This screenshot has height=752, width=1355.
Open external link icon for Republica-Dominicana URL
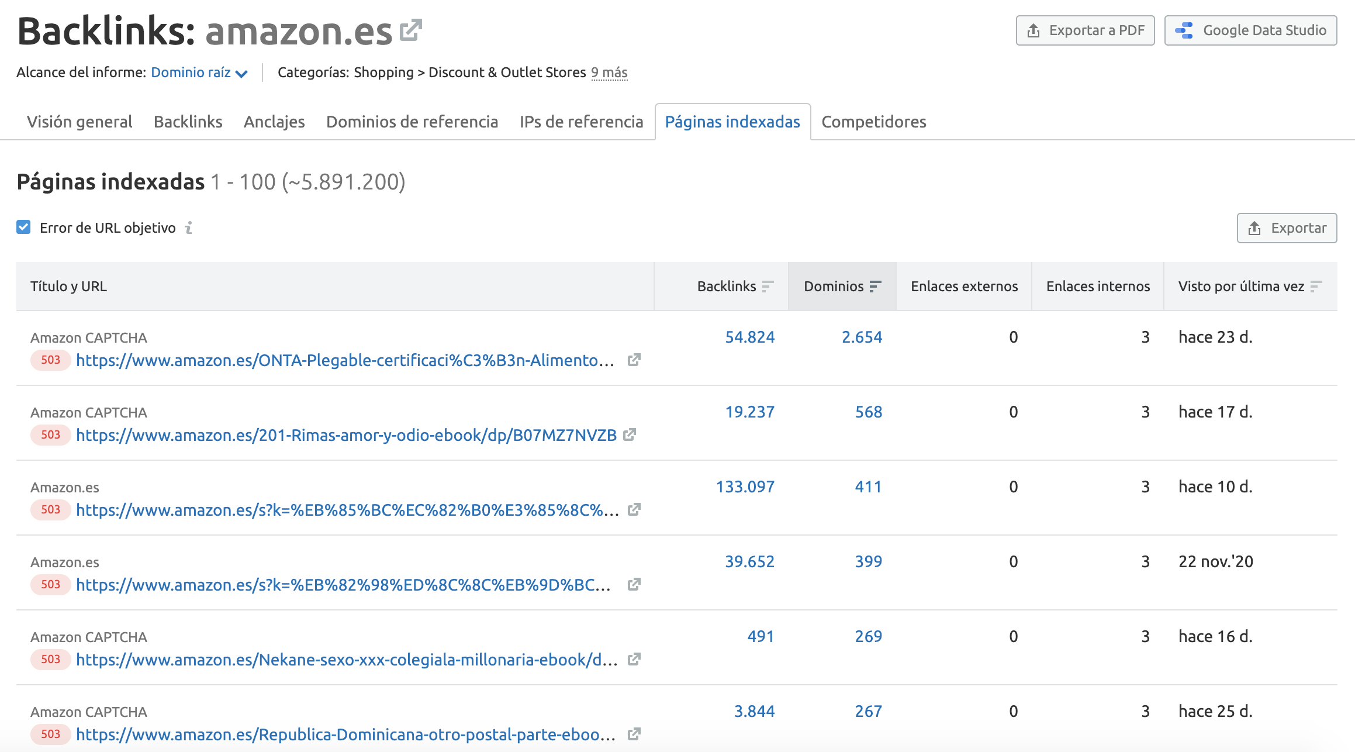634,734
